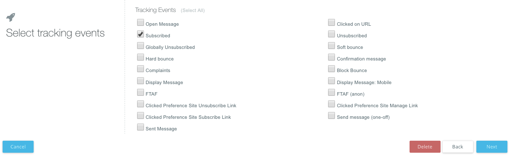Enable the Open Message checkbox
510x157 pixels.
pos(140,22)
